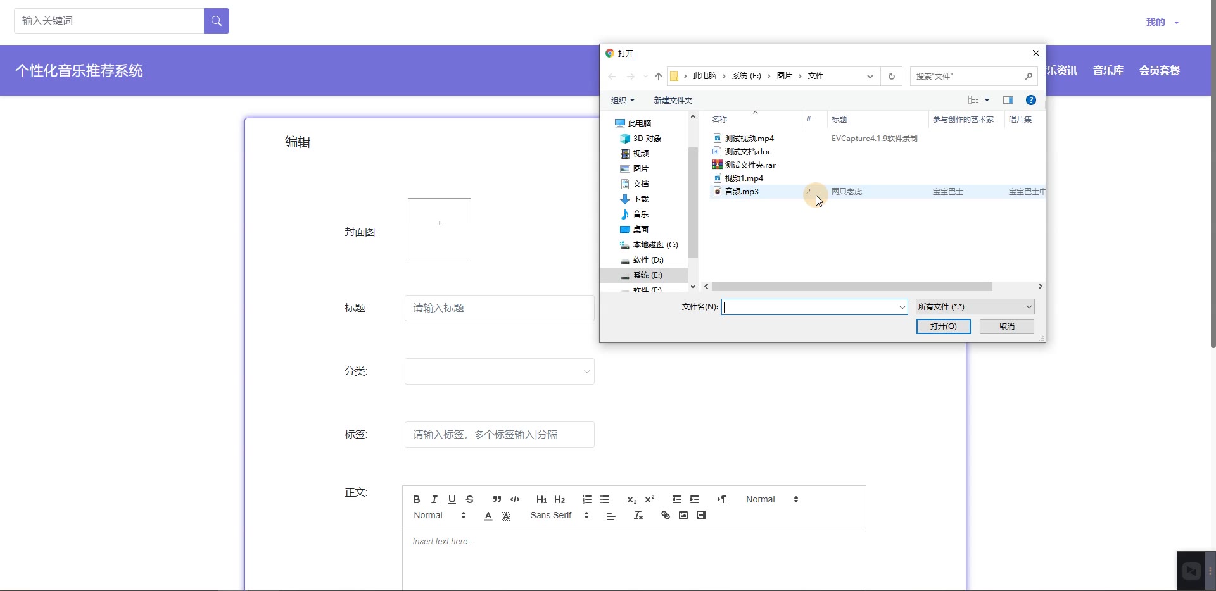Image resolution: width=1216 pixels, height=591 pixels.
Task: Clear formatting in the editor
Action: click(x=638, y=516)
